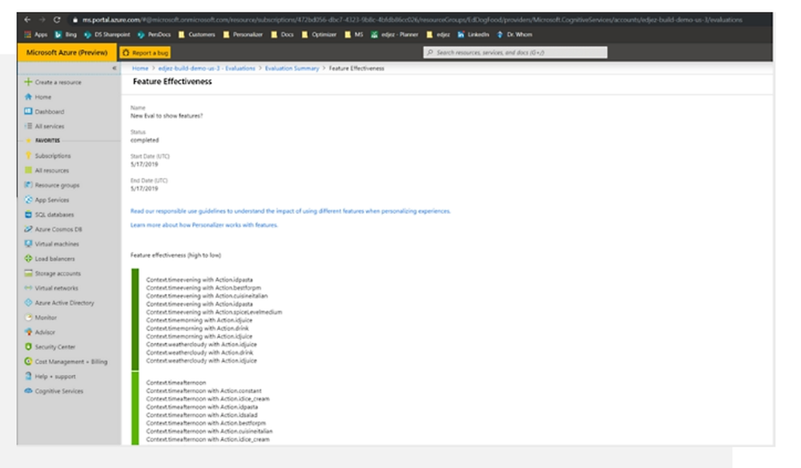Focus the Search resources search box
801x468 pixels.
515,53
